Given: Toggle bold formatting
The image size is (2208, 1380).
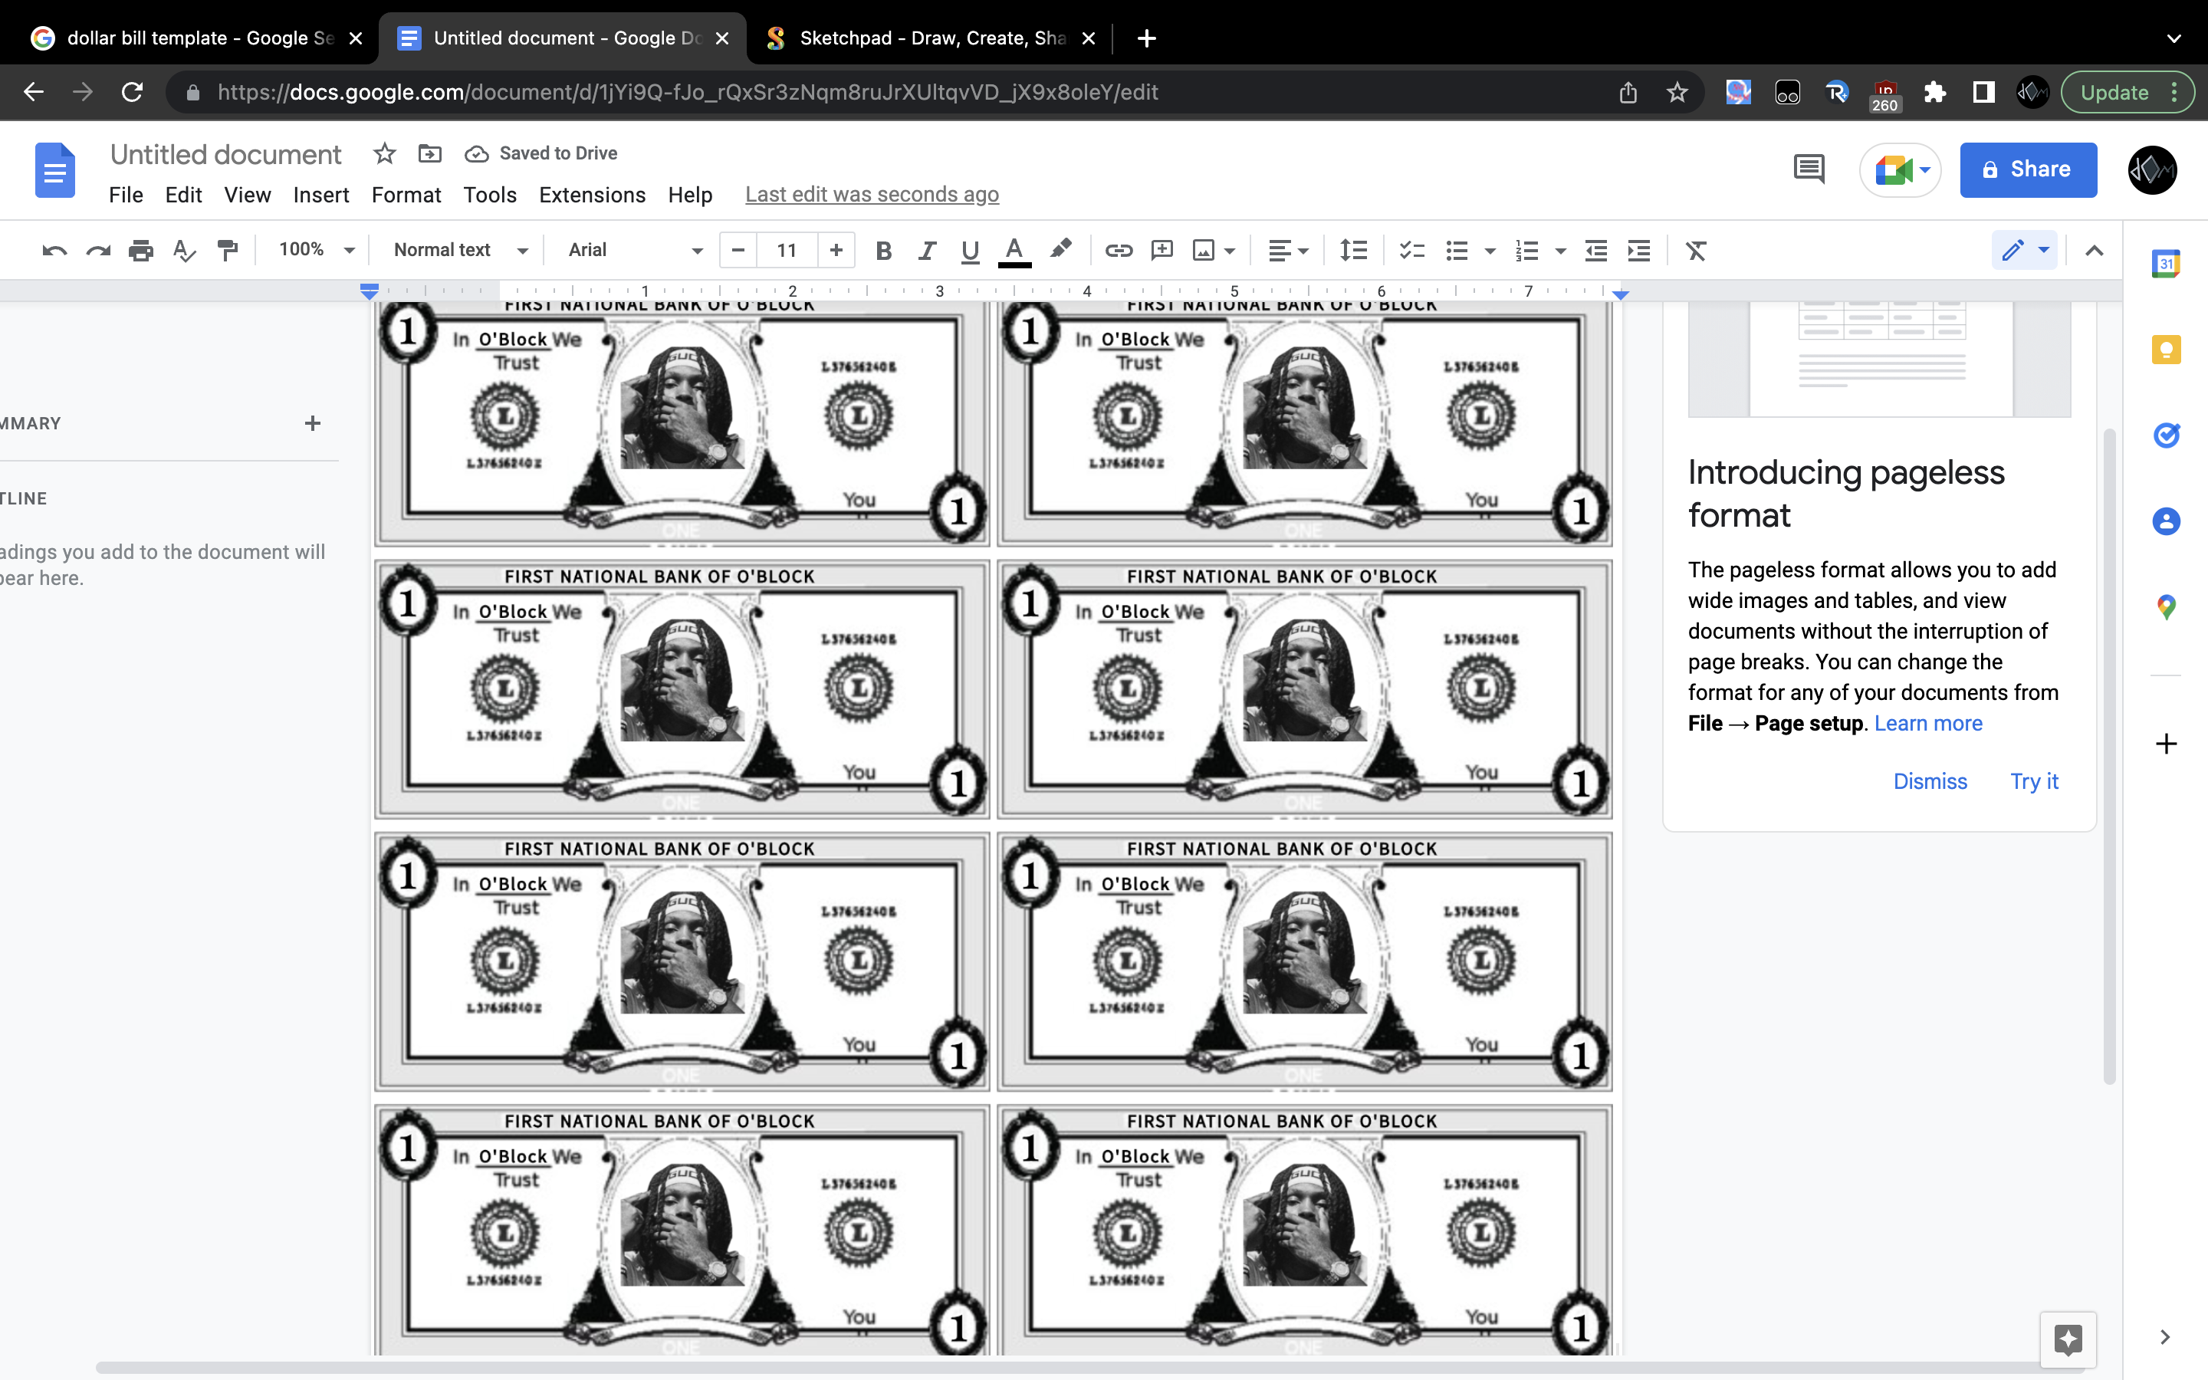Looking at the screenshot, I should tap(882, 250).
